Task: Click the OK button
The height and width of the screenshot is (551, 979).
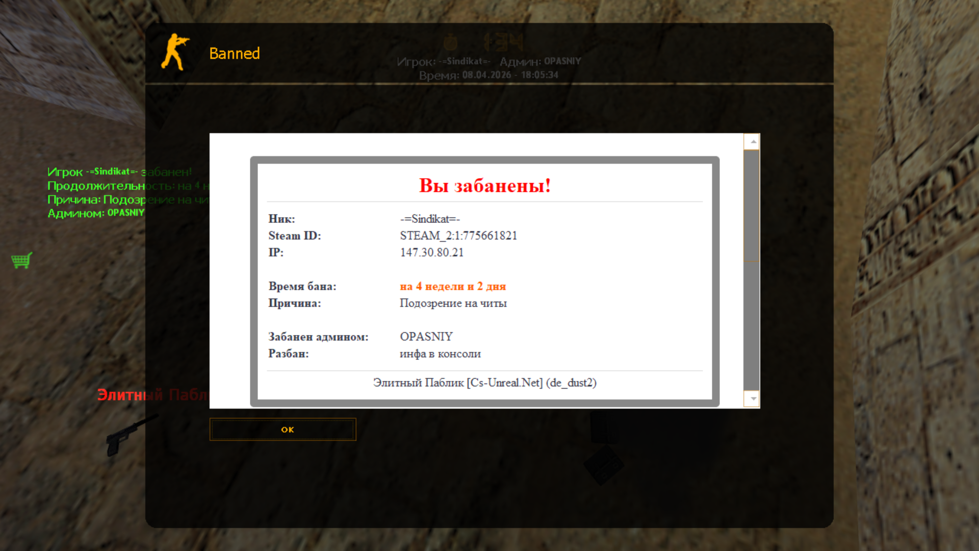Action: pos(282,430)
